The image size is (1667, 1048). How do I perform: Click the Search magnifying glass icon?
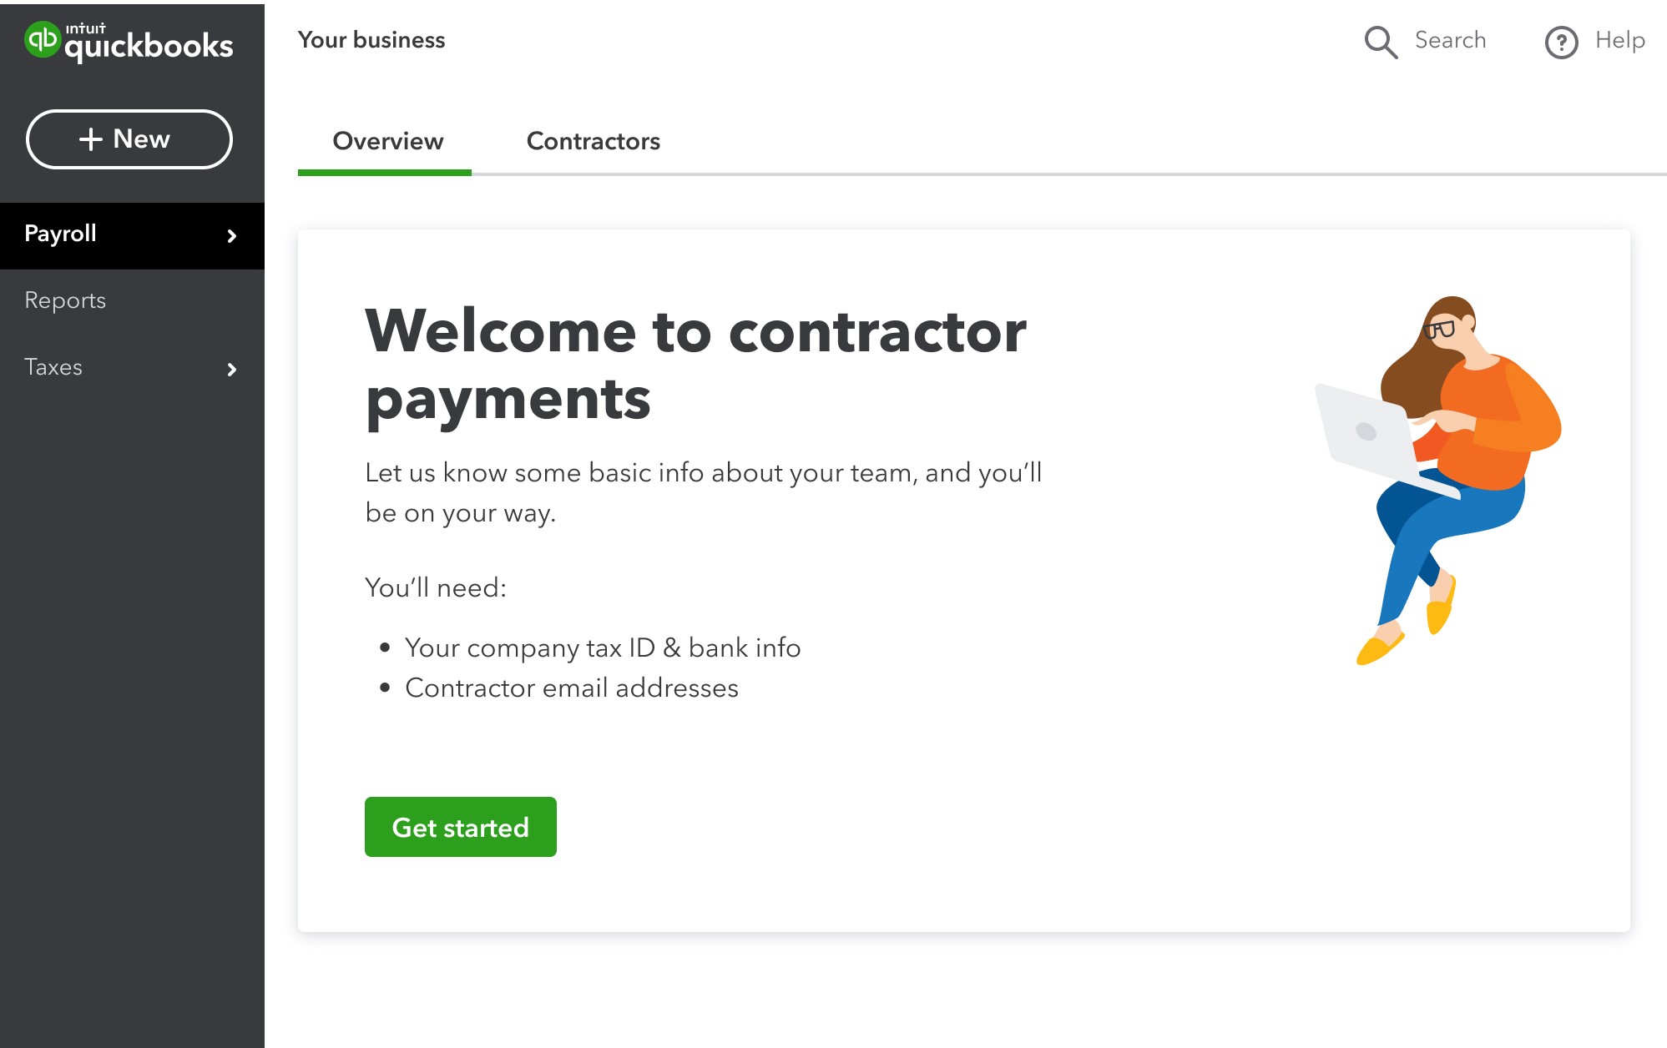[1381, 41]
